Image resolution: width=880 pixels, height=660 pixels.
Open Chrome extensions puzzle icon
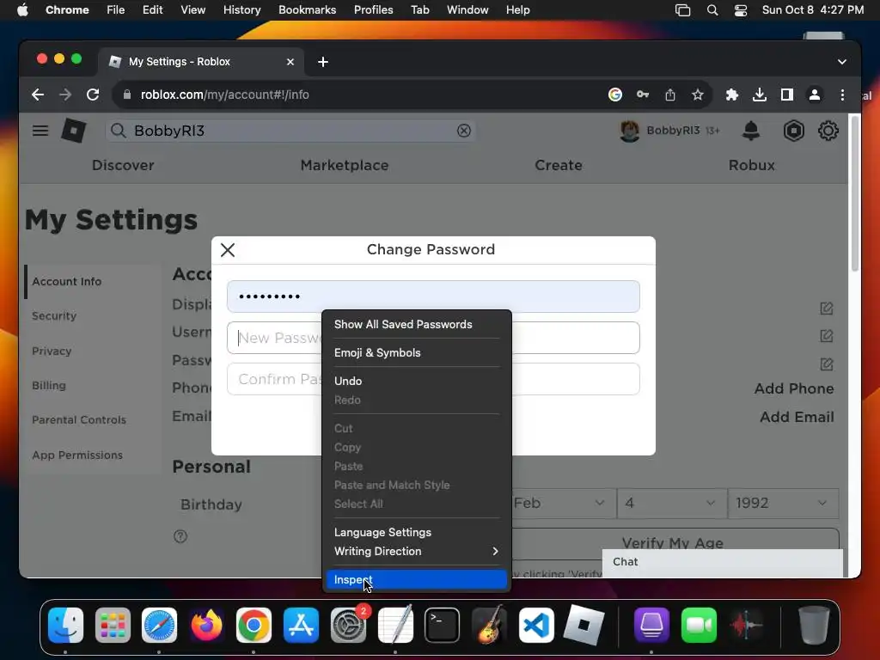[732, 95]
